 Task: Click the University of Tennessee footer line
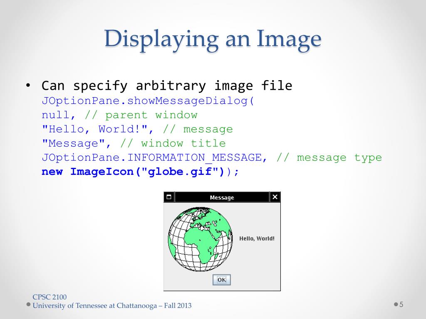pyautogui.click(x=112, y=306)
